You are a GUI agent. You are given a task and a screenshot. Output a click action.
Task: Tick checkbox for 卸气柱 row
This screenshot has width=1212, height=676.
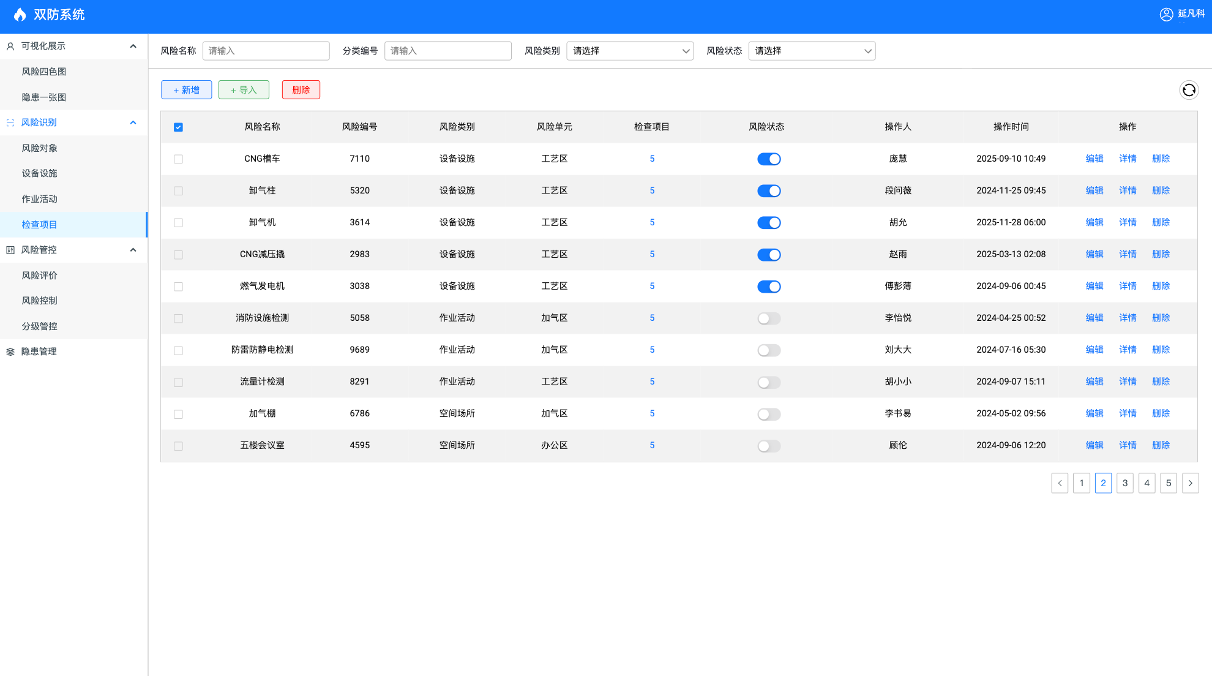pos(178,191)
